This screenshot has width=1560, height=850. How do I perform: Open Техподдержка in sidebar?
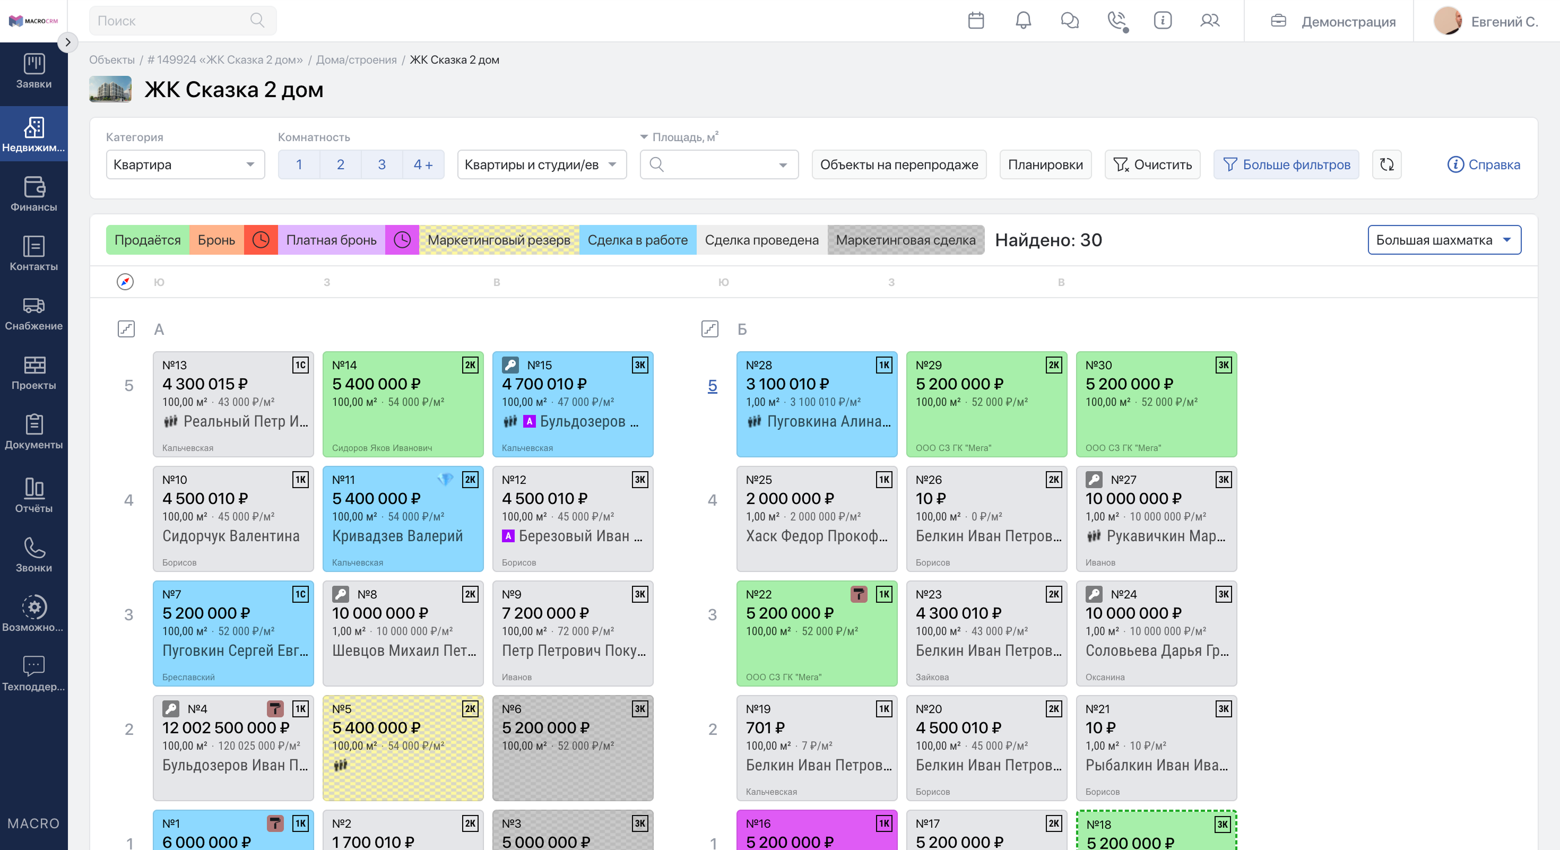[34, 673]
